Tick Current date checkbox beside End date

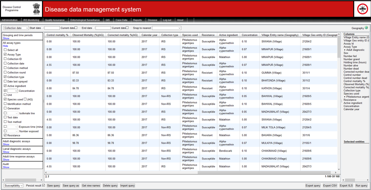127,28
